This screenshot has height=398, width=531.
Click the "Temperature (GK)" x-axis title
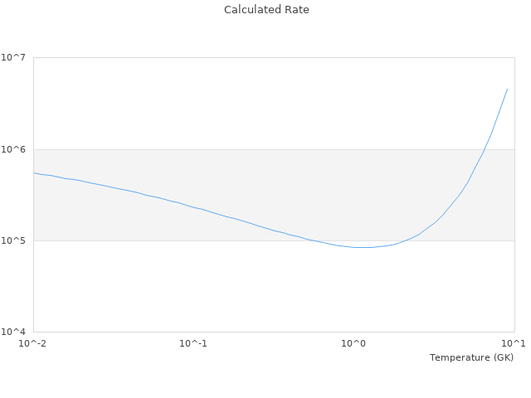point(471,357)
